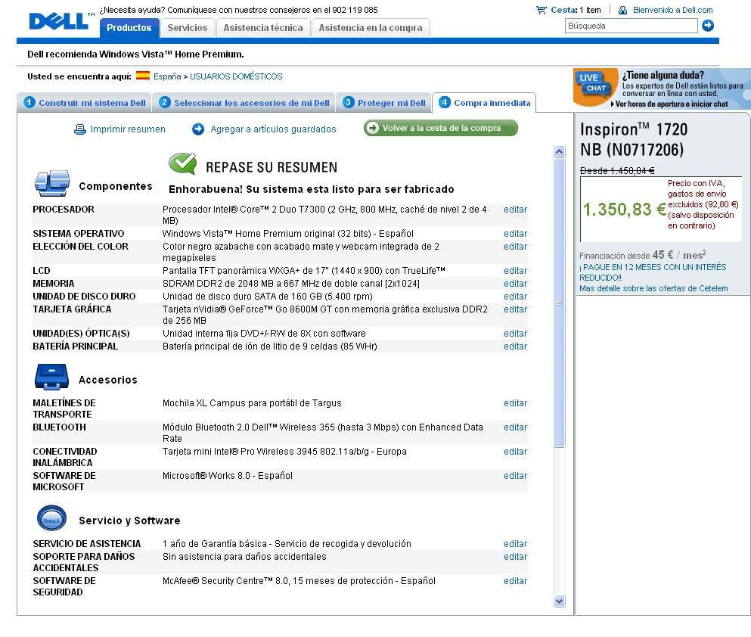Click the REPASE SU RESUMEN heading
Screen dimensions: 751x637
272,167
